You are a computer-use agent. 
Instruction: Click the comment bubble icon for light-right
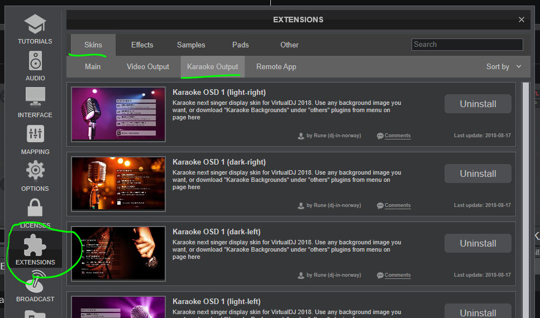tap(380, 136)
